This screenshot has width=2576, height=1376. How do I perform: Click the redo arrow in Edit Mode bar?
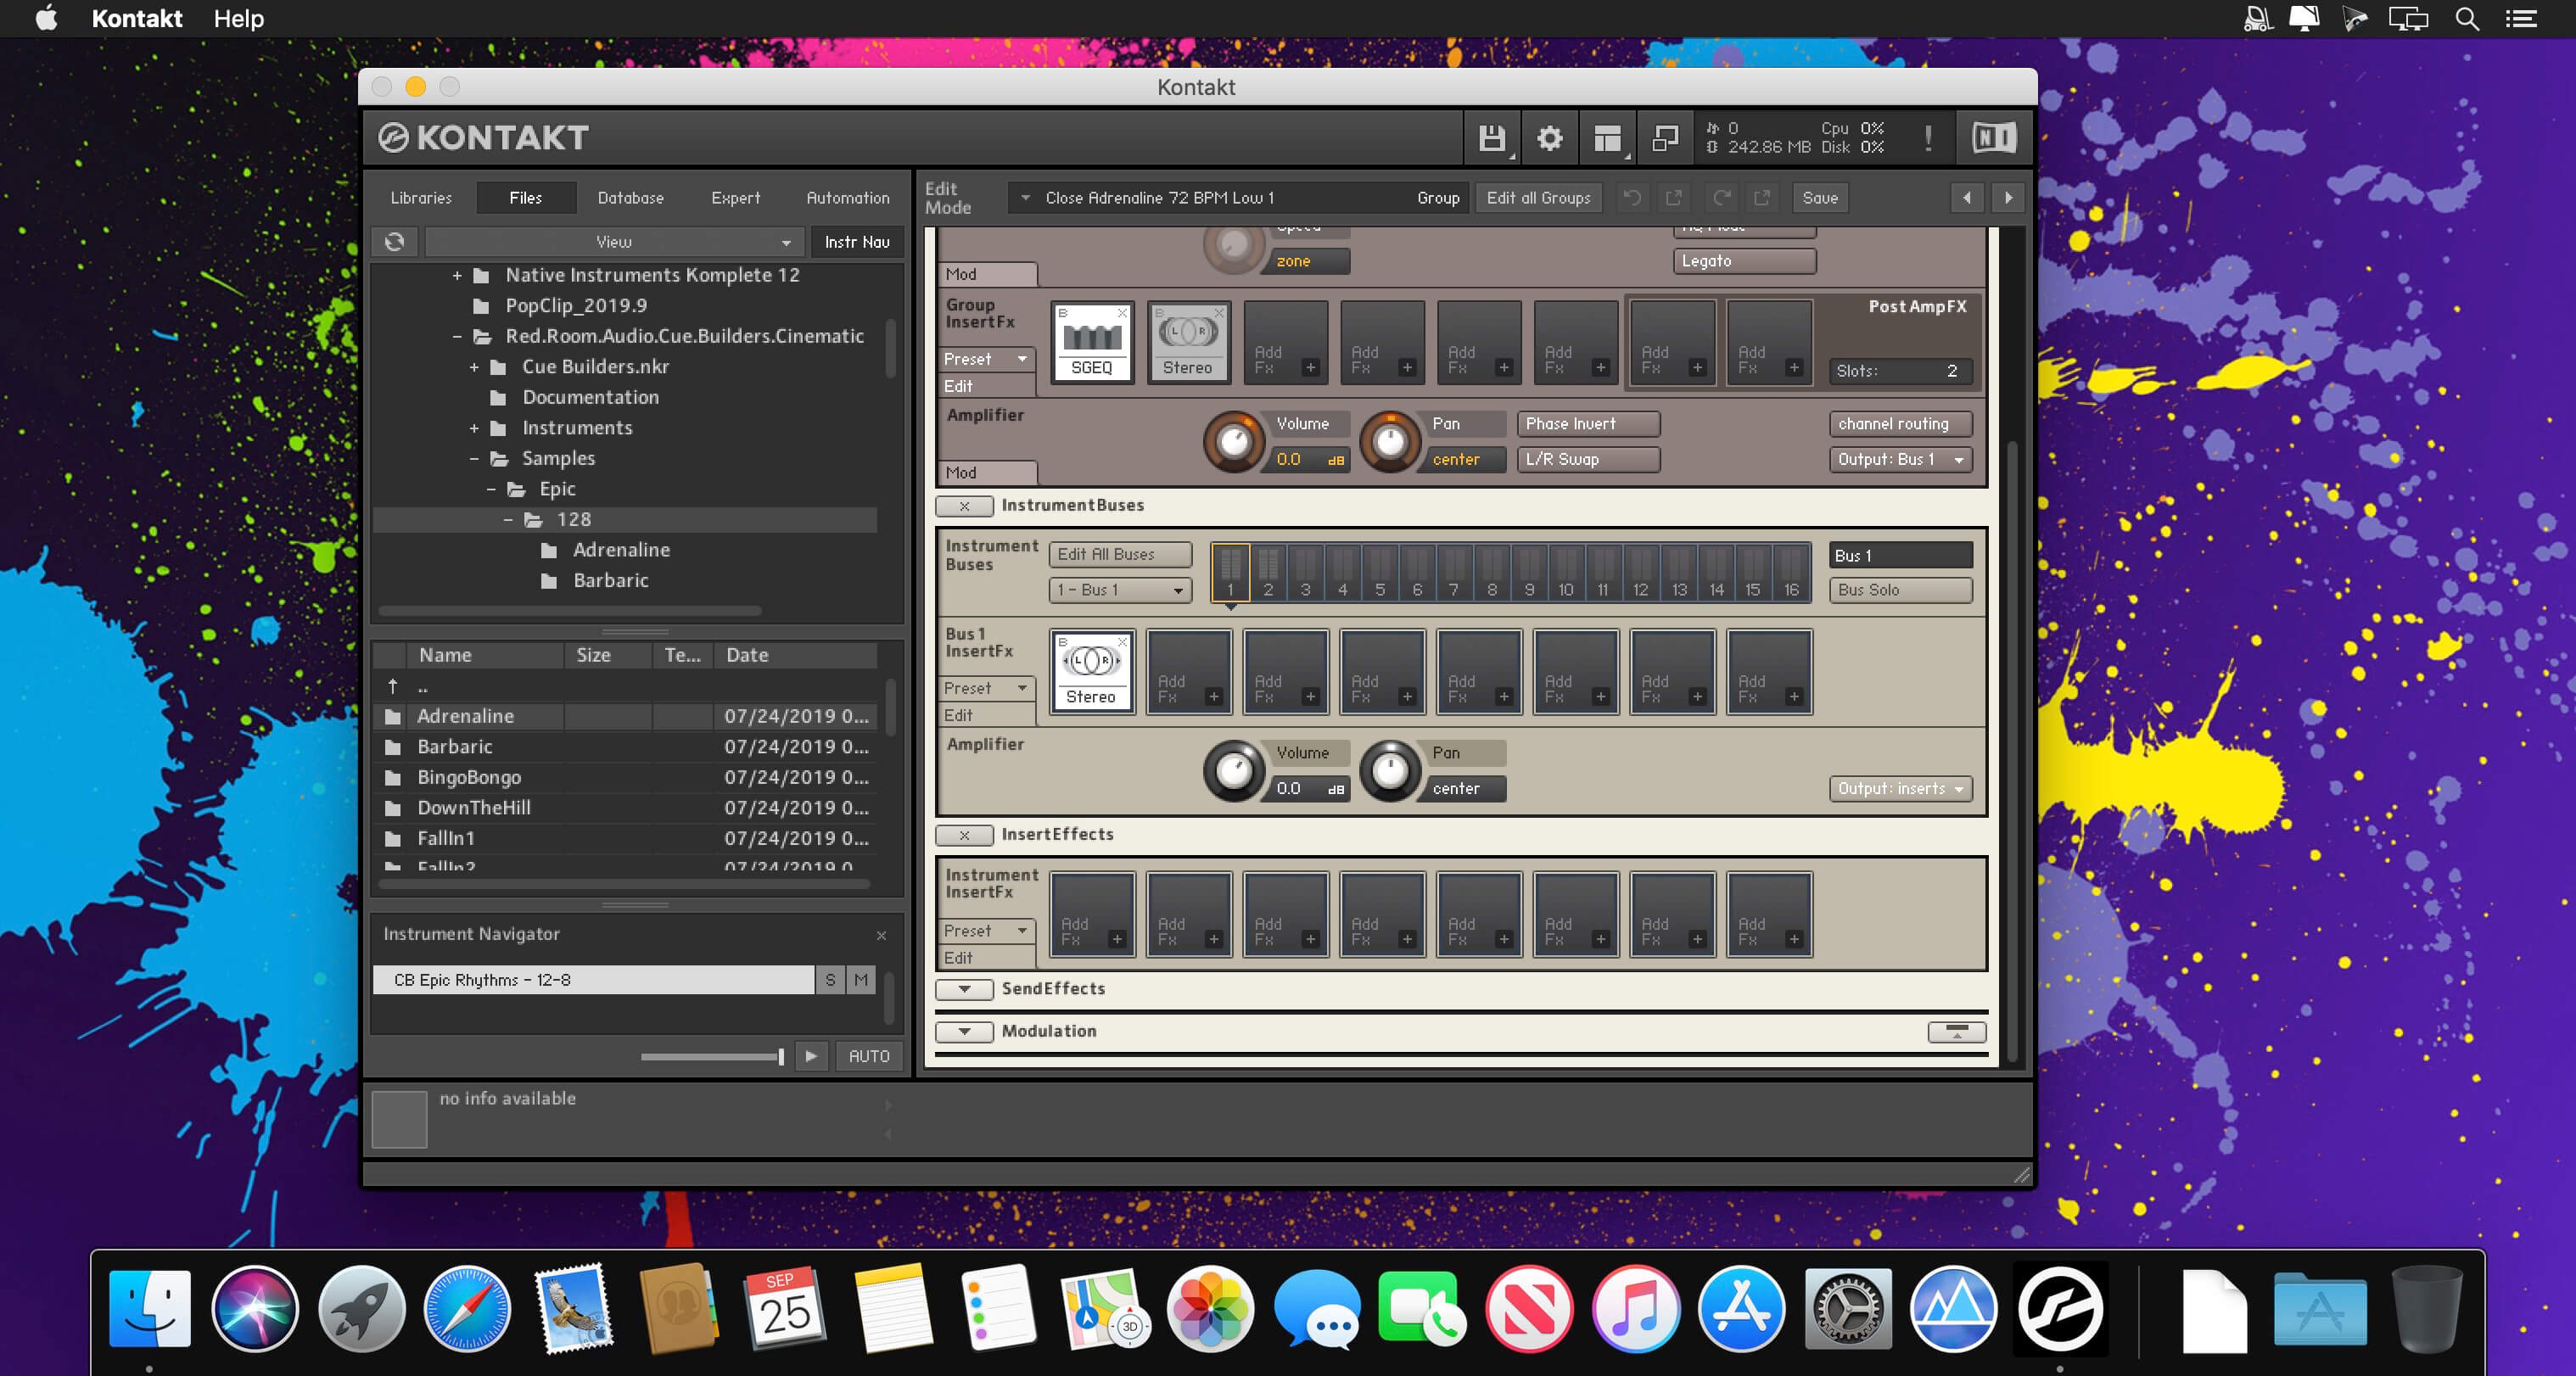(1721, 198)
